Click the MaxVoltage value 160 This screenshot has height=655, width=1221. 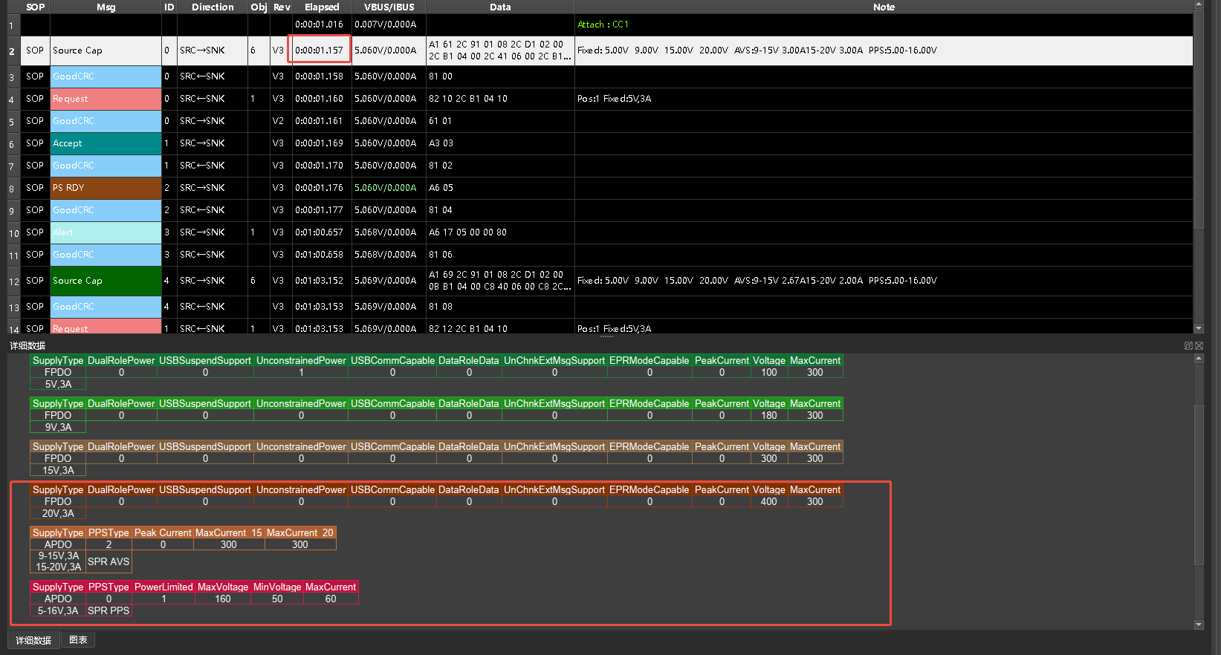[223, 599]
